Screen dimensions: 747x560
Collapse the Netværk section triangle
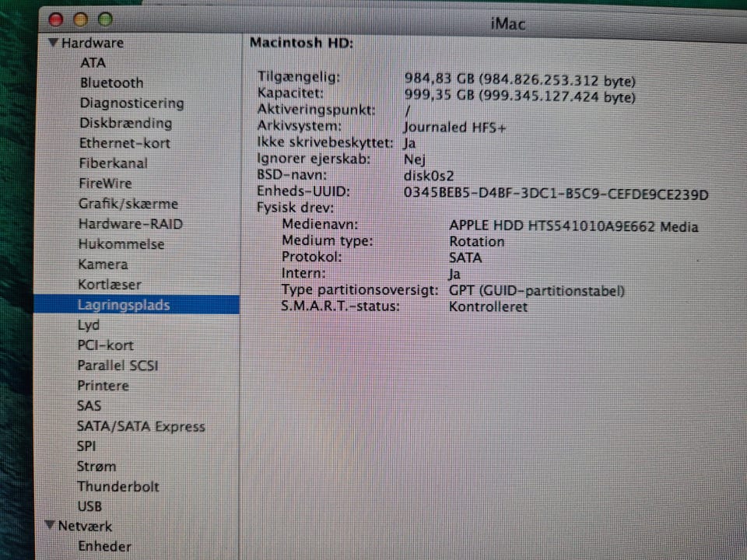click(50, 525)
